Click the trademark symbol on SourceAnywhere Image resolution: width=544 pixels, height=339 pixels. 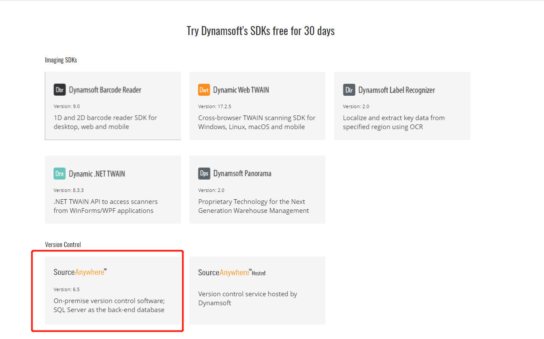click(106, 268)
